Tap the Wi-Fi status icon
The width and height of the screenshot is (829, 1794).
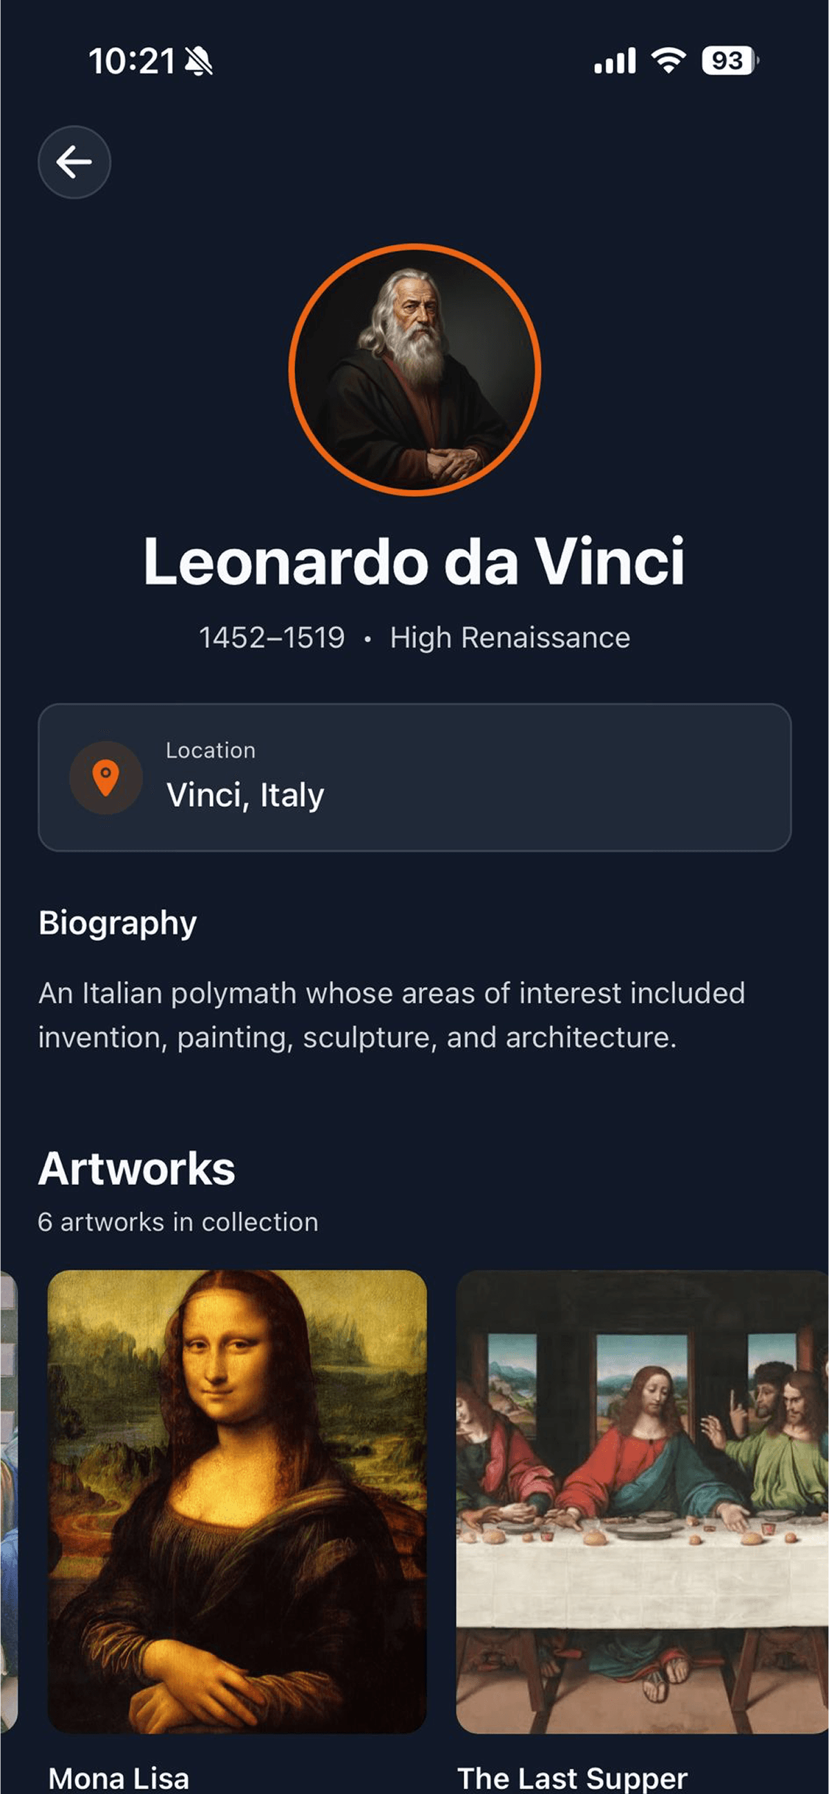(668, 62)
